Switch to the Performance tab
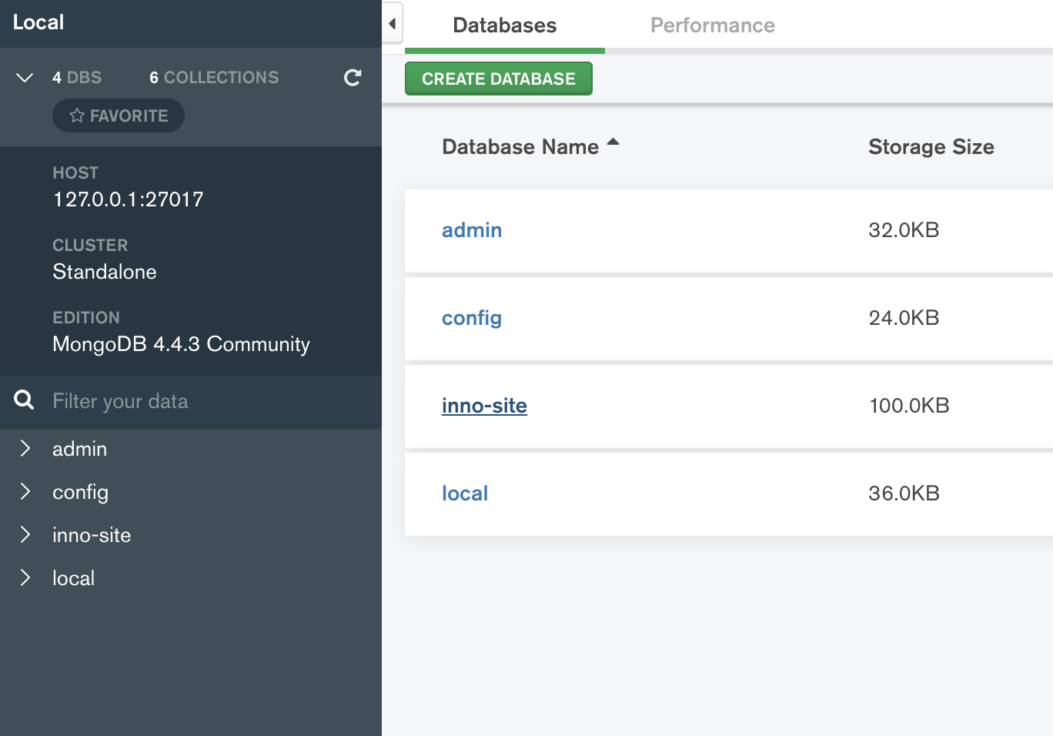1053x736 pixels. [713, 25]
